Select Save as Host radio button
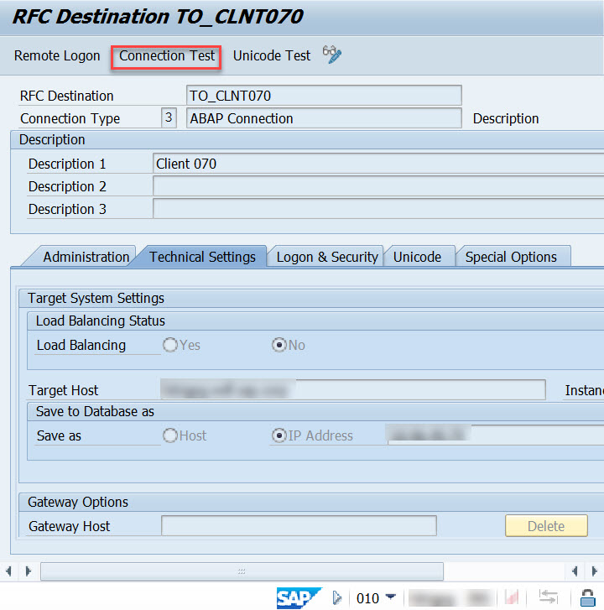This screenshot has height=610, width=604. (170, 435)
